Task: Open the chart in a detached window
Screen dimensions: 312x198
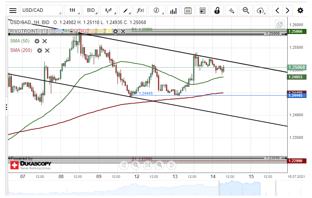Action: [x=279, y=24]
